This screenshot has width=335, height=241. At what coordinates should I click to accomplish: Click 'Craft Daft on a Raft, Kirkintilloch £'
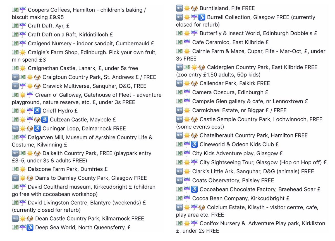pyautogui.click(x=70, y=35)
